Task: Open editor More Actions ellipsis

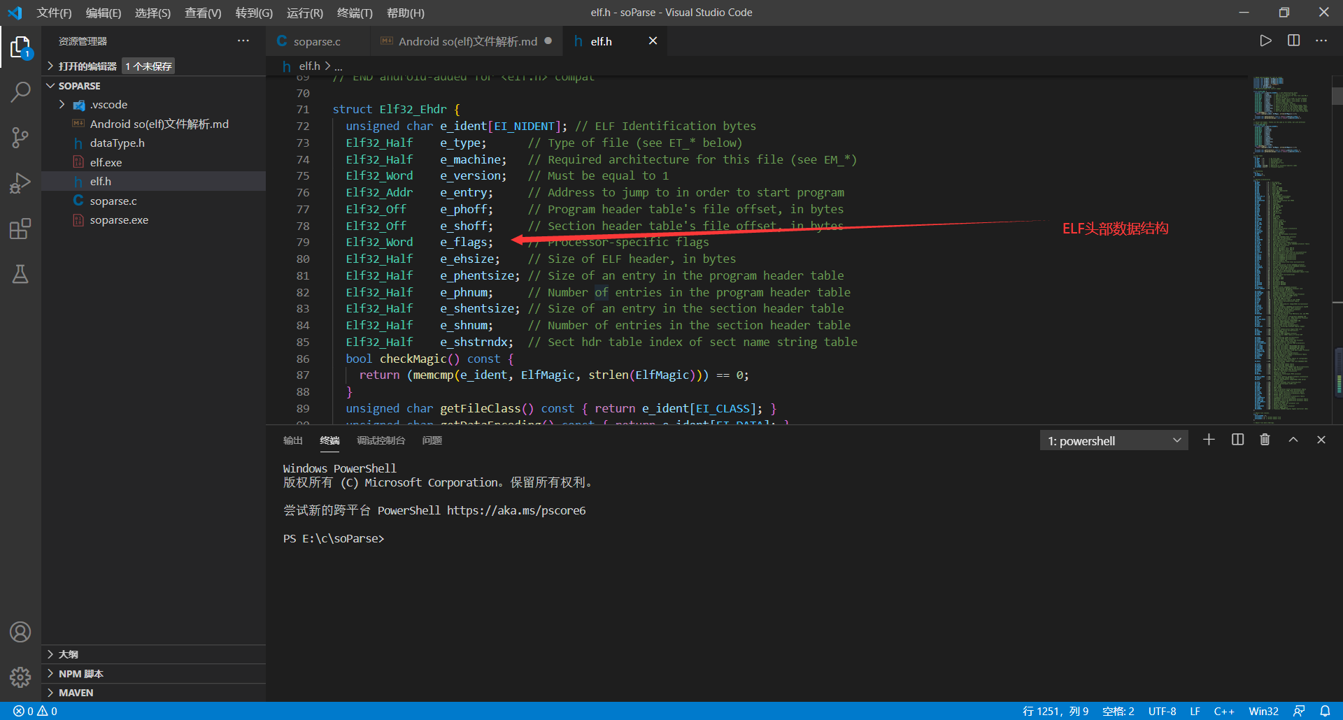Action: click(1321, 41)
